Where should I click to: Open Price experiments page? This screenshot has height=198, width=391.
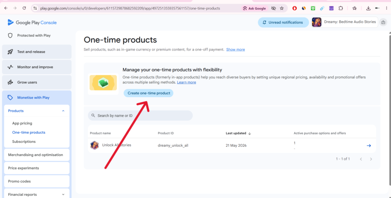coord(37,168)
